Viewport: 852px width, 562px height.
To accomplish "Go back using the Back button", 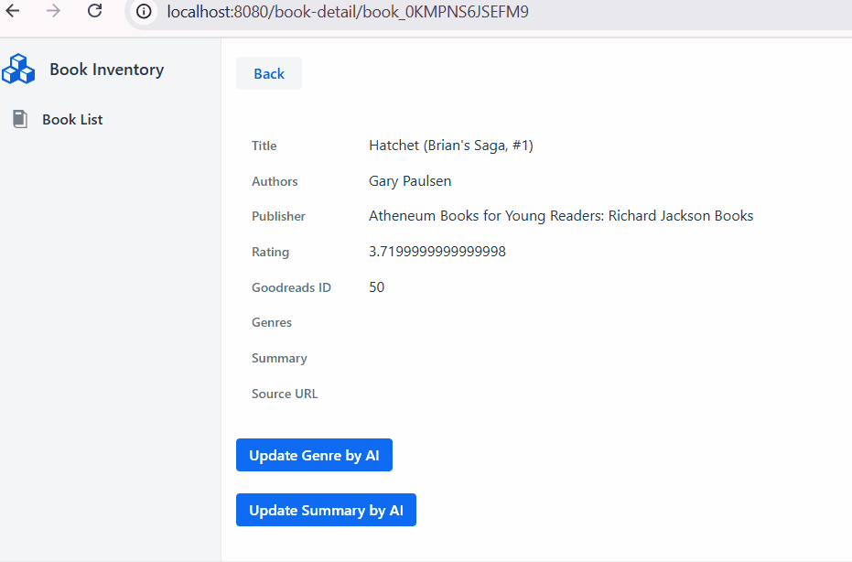I will [x=268, y=73].
